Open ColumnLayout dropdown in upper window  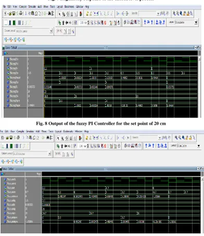coord(51,31)
